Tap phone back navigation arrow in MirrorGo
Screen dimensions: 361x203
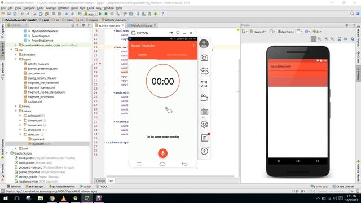(184, 164)
